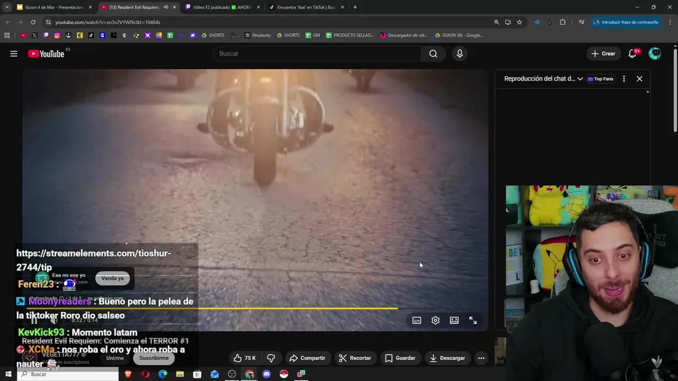Focus the Buscar search field

coord(317,53)
